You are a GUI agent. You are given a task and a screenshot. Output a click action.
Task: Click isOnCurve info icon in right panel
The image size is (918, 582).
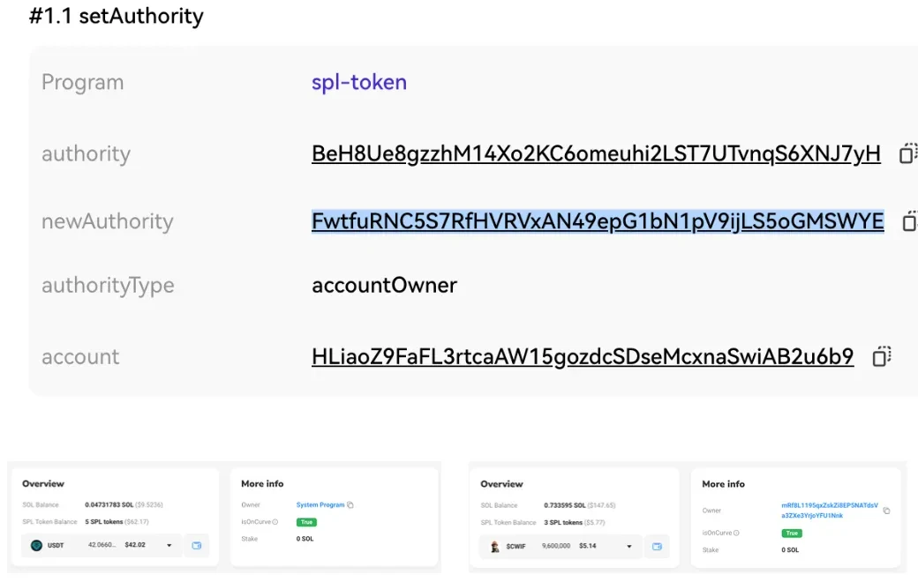pos(736,533)
